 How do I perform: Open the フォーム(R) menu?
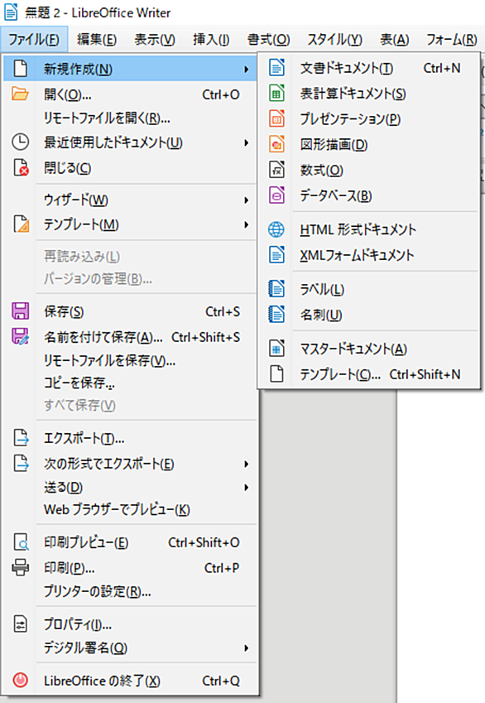point(451,40)
